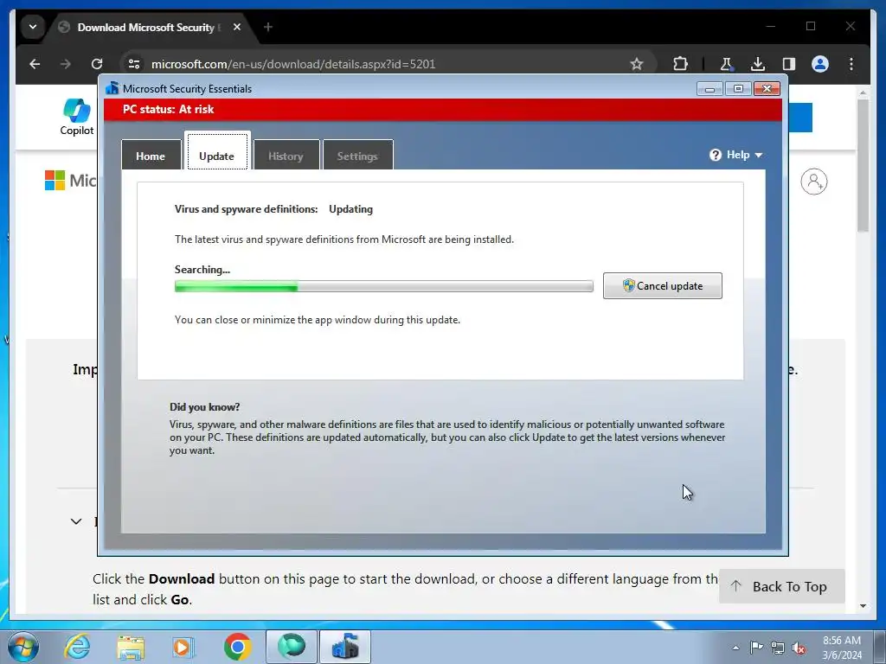The width and height of the screenshot is (886, 664).
Task: Click the network tray icon
Action: 778,648
